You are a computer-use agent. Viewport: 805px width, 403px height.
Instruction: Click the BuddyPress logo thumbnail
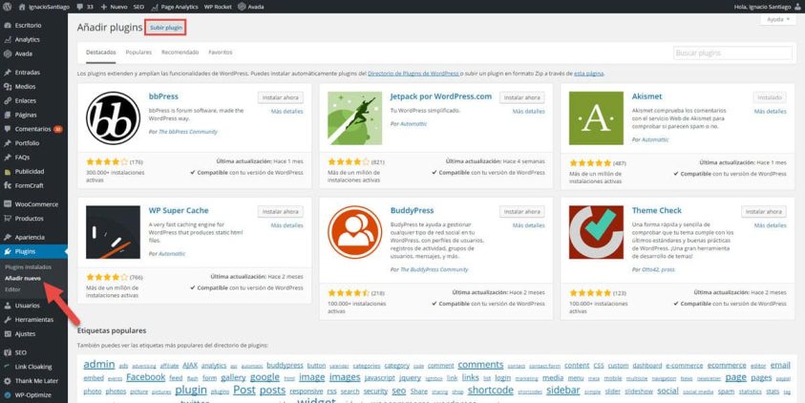click(355, 232)
